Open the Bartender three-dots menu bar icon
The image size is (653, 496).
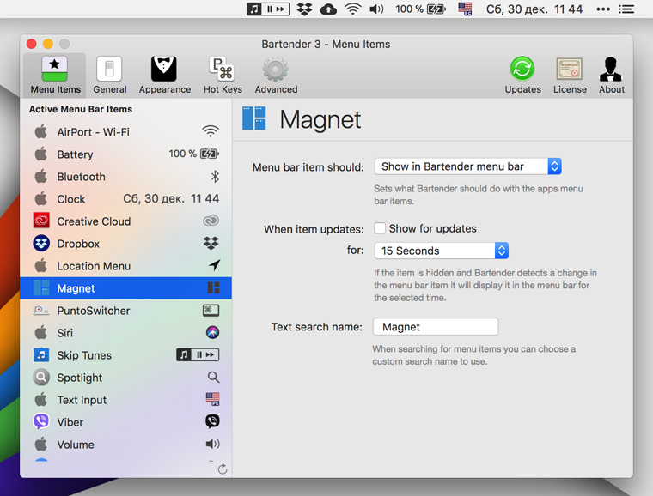tap(602, 9)
